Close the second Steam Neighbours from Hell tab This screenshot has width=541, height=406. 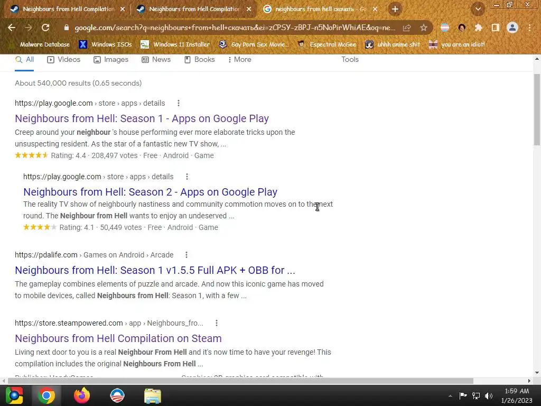tap(249, 10)
